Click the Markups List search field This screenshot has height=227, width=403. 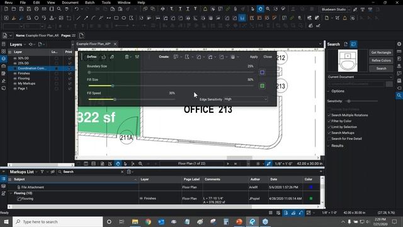[91, 172]
